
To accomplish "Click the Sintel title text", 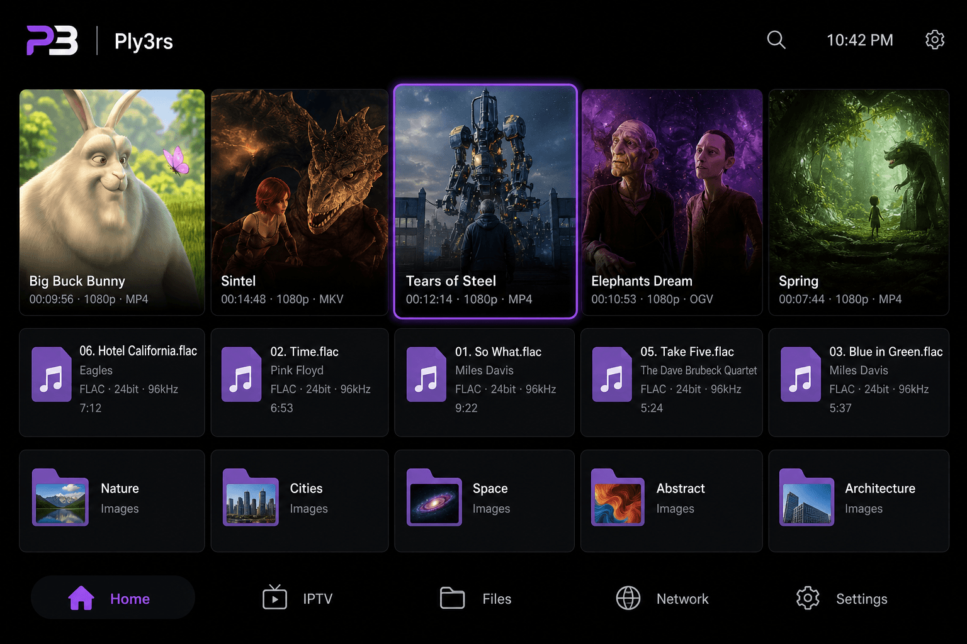I will point(238,281).
